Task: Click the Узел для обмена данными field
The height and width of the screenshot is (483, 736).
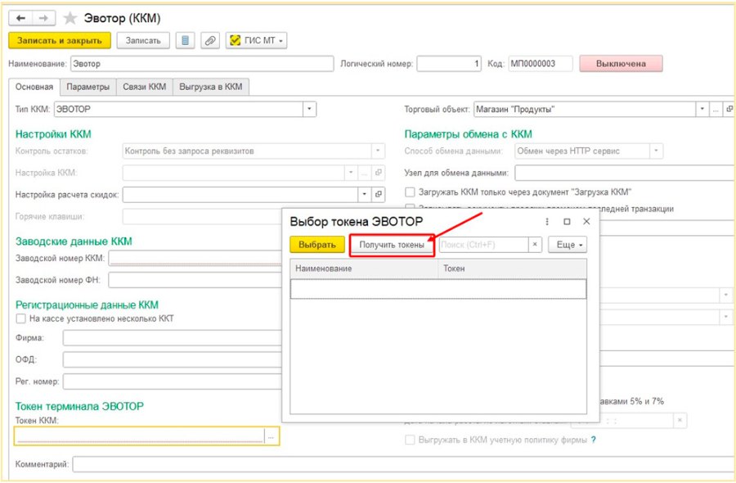Action: [625, 173]
